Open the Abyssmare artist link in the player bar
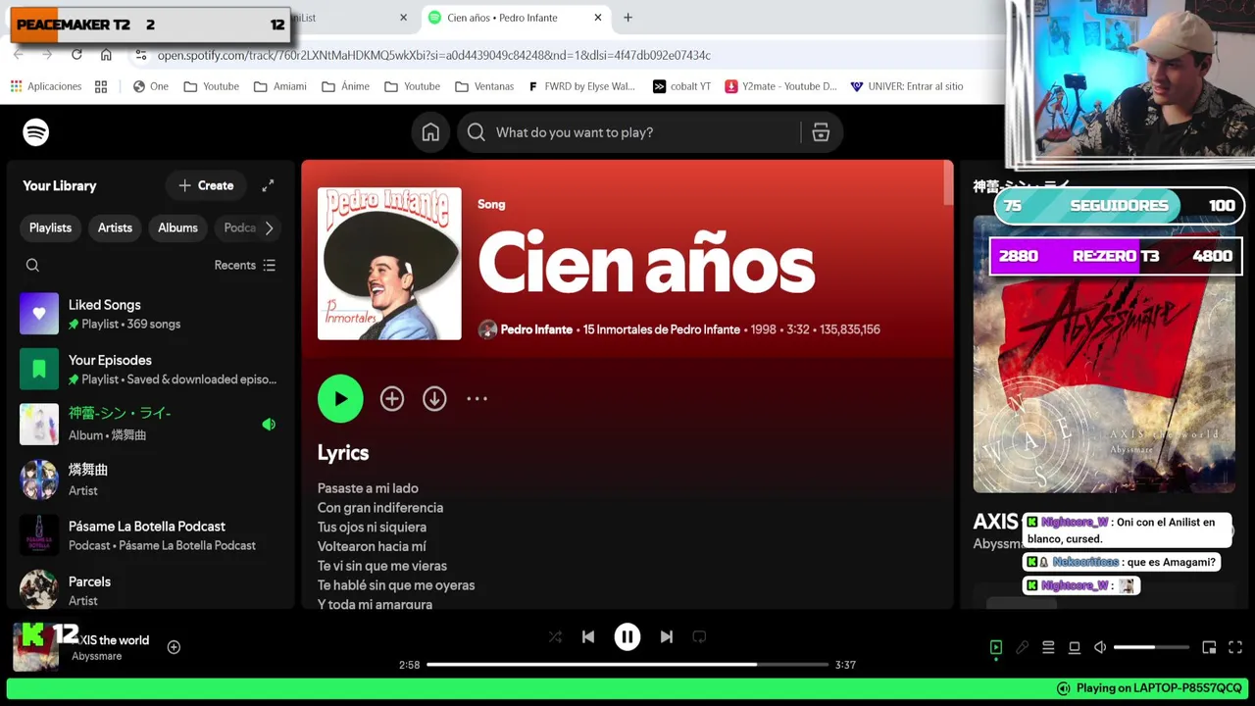The image size is (1255, 706). [97, 656]
